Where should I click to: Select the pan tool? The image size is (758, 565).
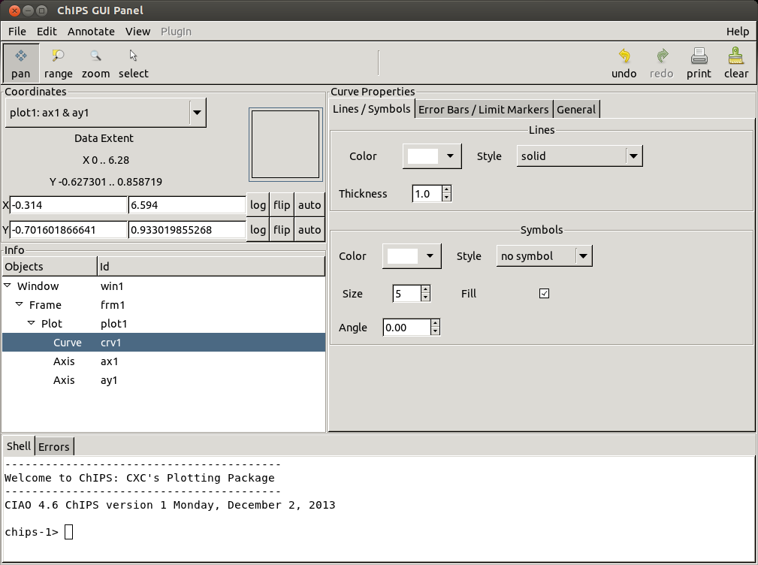(20, 63)
